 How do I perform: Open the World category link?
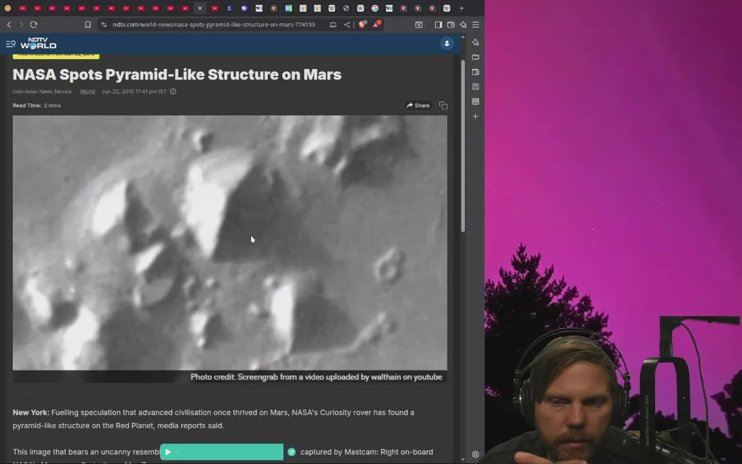pyautogui.click(x=87, y=92)
